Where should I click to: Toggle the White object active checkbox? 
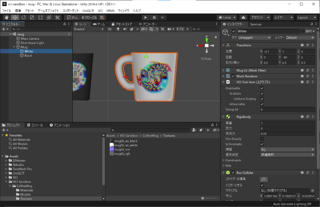coord(234,31)
